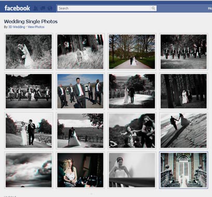Click the Facebook logo
Viewport: 212px width, 197px height.
pos(17,8)
